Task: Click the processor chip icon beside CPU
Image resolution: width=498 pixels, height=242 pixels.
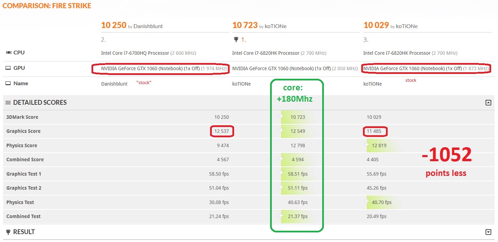Action: [9, 53]
